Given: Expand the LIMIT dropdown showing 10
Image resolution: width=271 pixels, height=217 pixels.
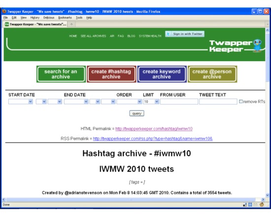Looking at the screenshot, I should pos(151,102).
